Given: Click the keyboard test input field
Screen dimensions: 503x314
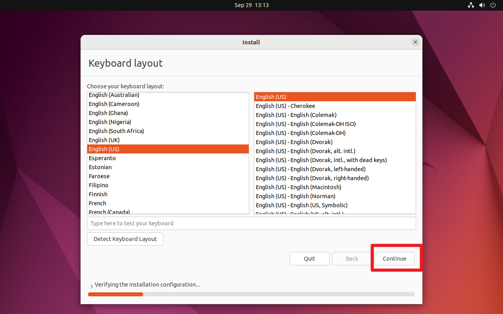Looking at the screenshot, I should (x=251, y=223).
